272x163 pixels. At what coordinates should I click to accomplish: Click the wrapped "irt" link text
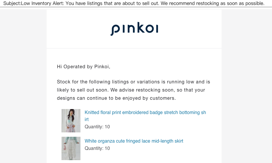(87, 120)
